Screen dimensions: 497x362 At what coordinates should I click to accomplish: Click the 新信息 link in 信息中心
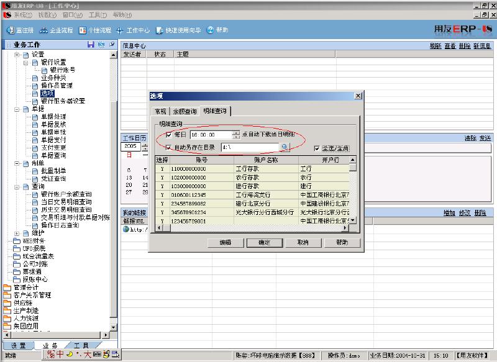click(x=482, y=46)
